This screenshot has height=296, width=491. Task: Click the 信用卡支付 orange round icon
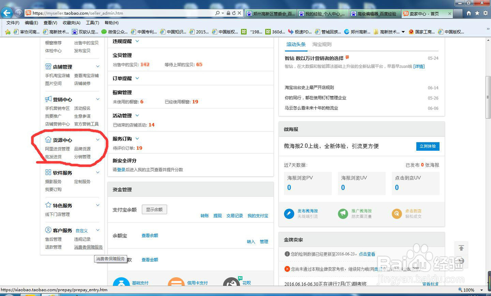pyautogui.click(x=176, y=283)
